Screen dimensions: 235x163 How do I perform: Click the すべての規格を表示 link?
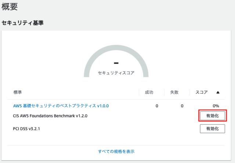116,152
